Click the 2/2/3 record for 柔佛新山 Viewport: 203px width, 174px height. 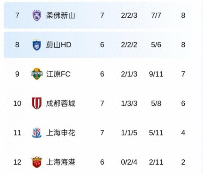(129, 15)
